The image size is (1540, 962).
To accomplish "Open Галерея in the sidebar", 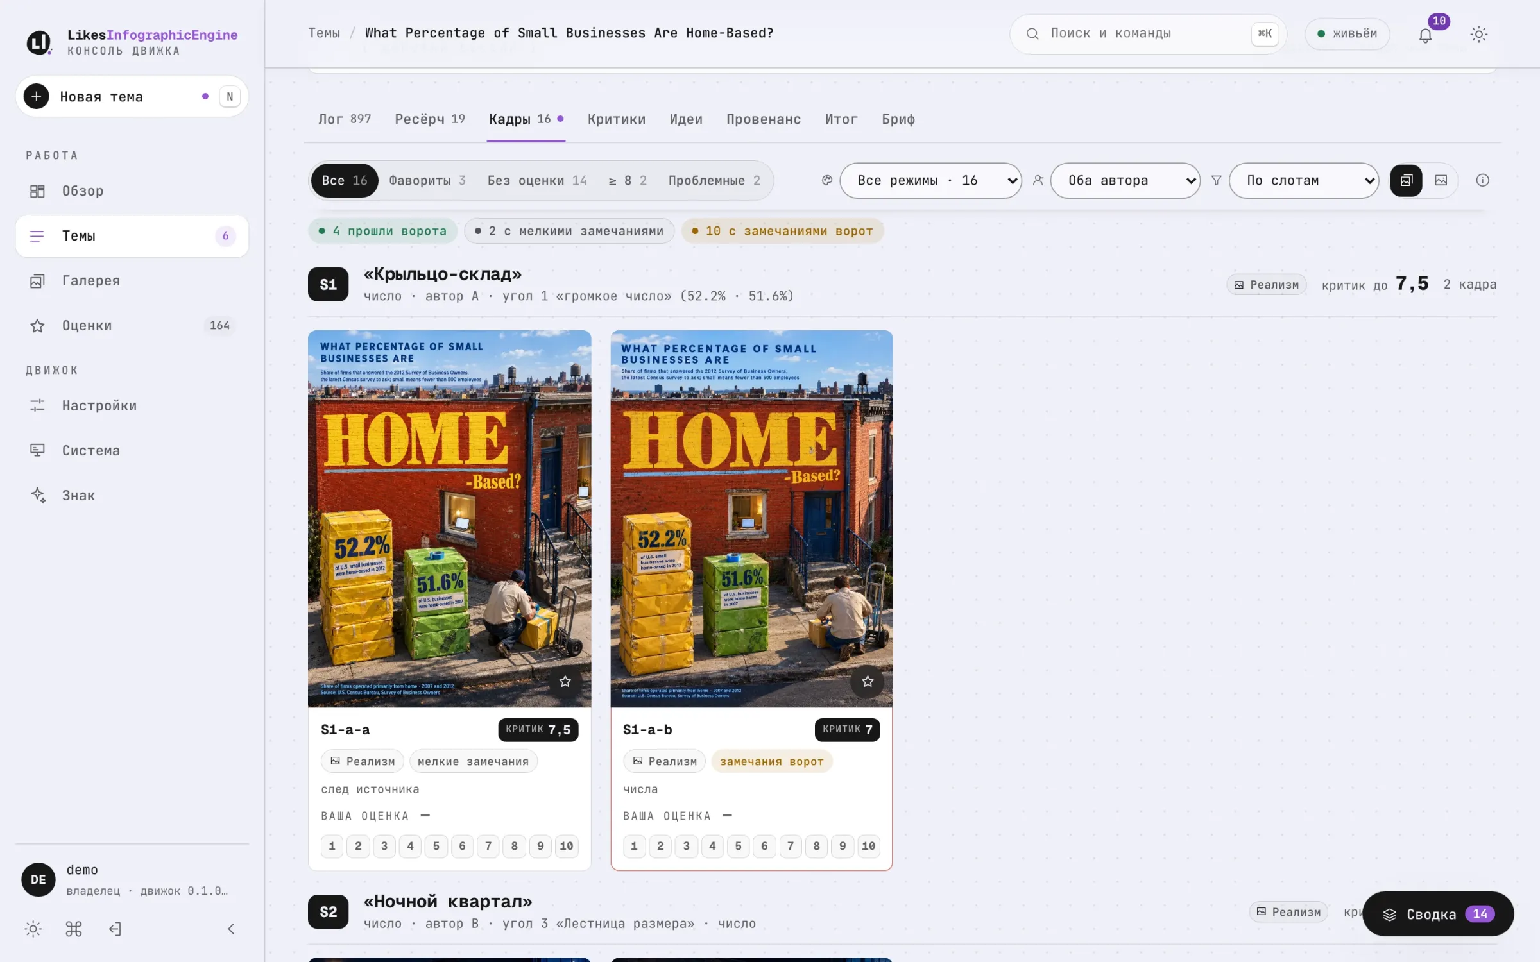I will tap(132, 281).
